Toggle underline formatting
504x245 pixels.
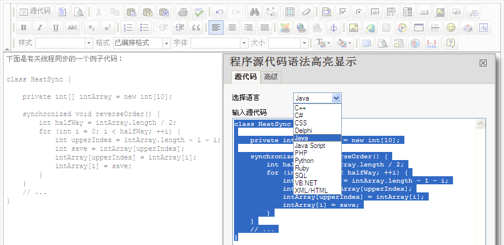click(x=56, y=27)
